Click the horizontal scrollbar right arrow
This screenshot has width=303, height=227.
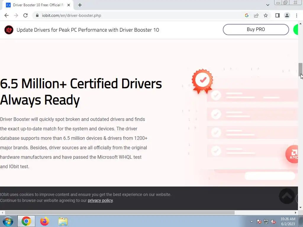[x=296, y=213]
